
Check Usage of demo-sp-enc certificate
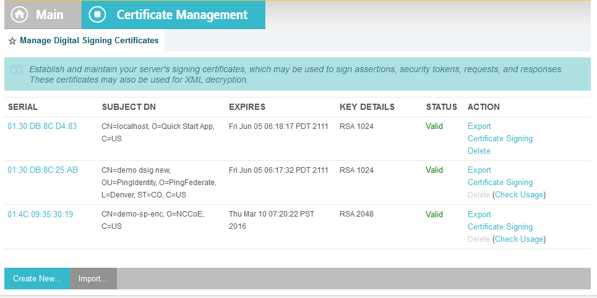click(x=519, y=239)
